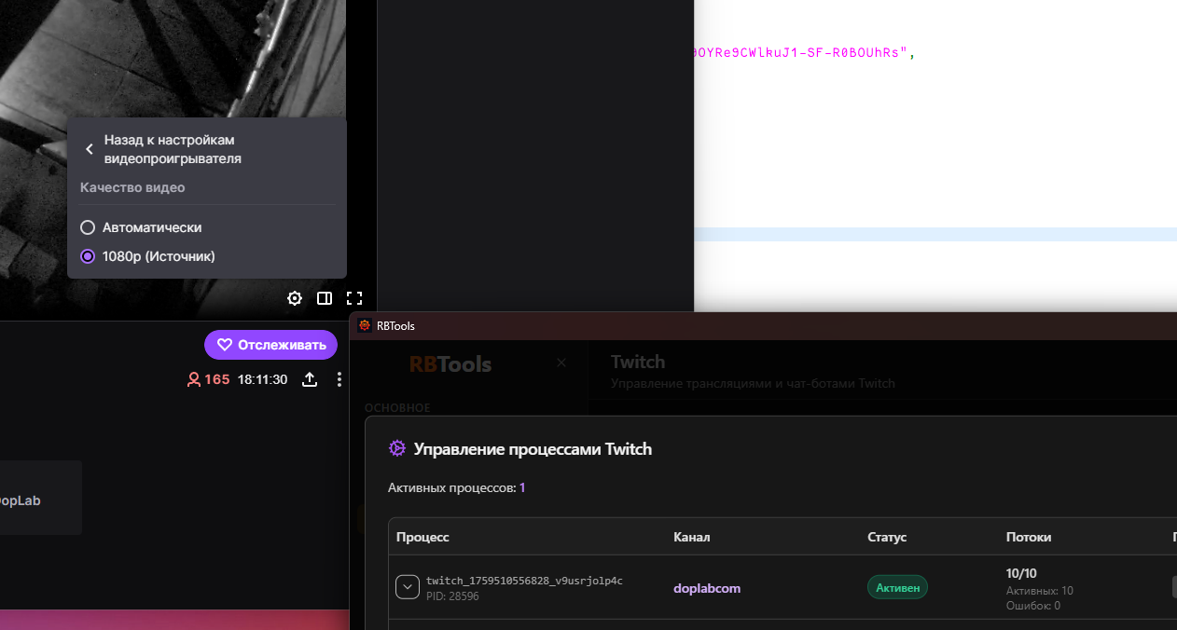
Task: Go back to video player settings
Action: pos(90,149)
